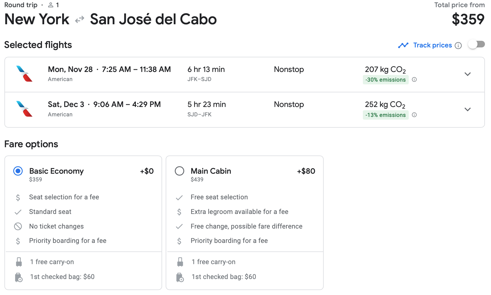Click the passenger count person icon
The width and height of the screenshot is (491, 295).
pyautogui.click(x=51, y=5)
